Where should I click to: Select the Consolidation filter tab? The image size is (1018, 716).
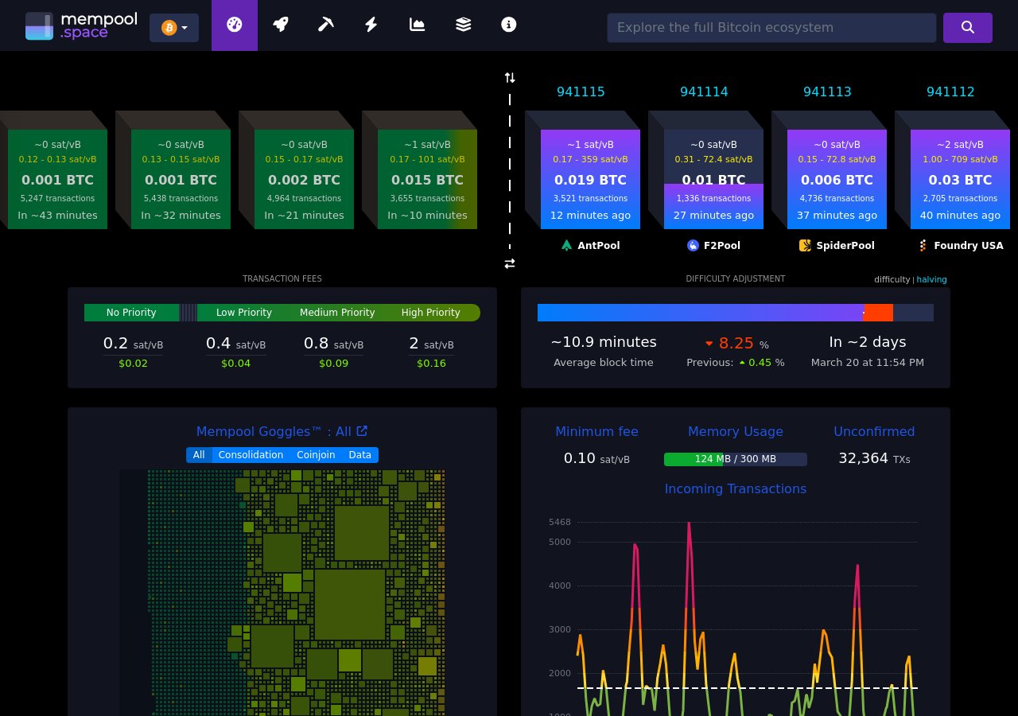coord(251,454)
